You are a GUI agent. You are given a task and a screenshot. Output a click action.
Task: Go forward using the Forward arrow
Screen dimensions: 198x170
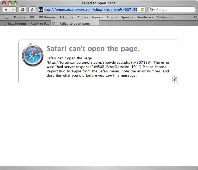click(x=13, y=9)
